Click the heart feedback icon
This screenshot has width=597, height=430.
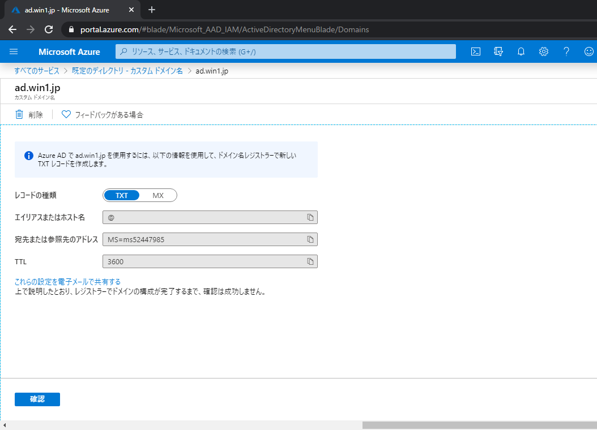point(66,114)
